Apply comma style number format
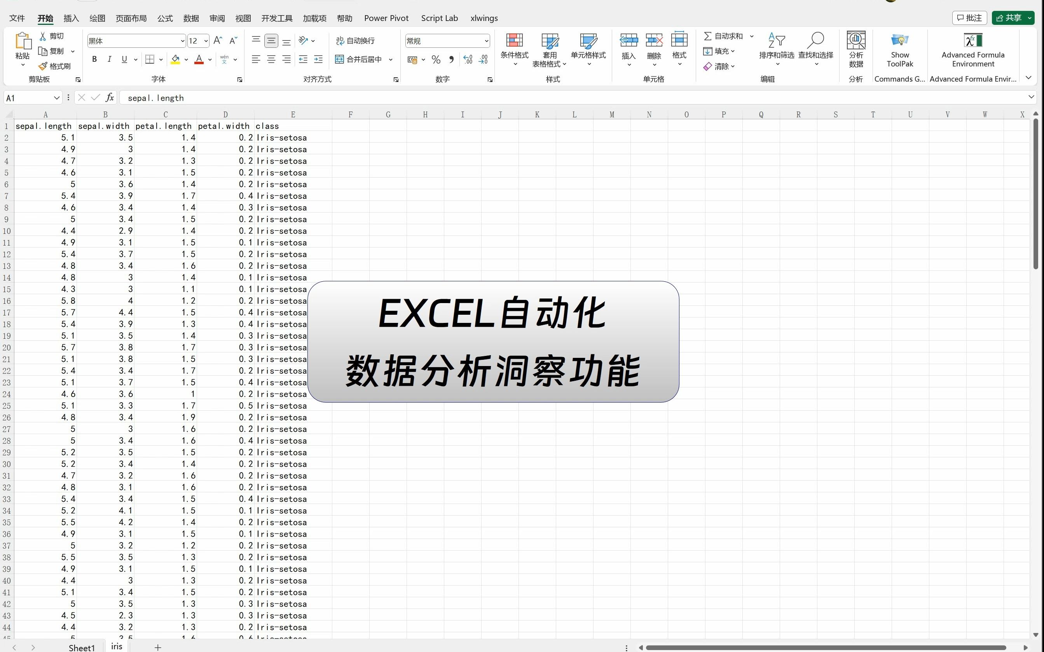The image size is (1044, 652). (451, 59)
